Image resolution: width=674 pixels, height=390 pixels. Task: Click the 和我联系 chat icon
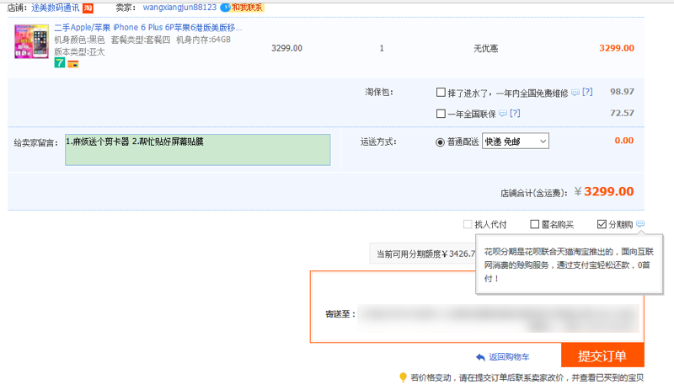coord(242,8)
